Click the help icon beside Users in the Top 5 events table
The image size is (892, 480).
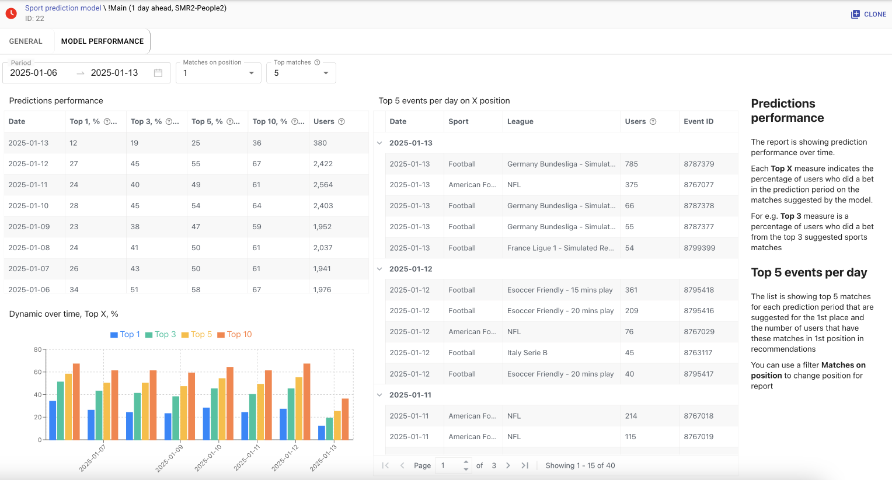(653, 122)
